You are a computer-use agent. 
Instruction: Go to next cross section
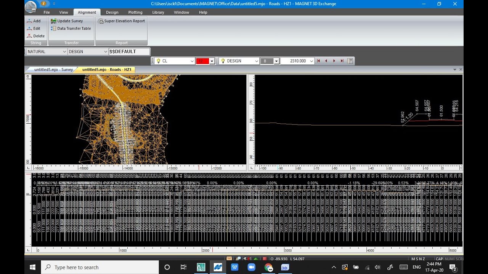click(334, 61)
